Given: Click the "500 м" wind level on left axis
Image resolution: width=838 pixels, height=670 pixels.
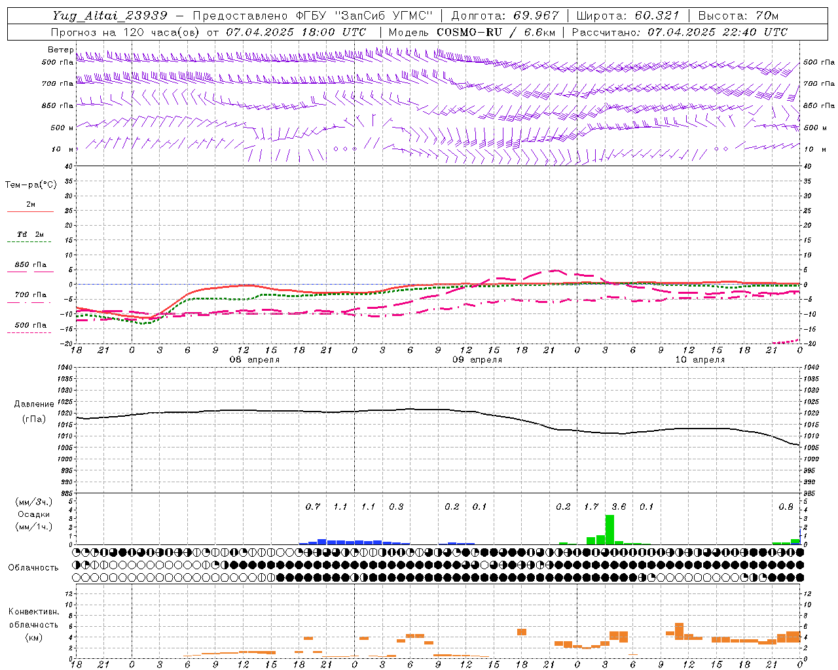Looking at the screenshot, I should click(x=63, y=128).
